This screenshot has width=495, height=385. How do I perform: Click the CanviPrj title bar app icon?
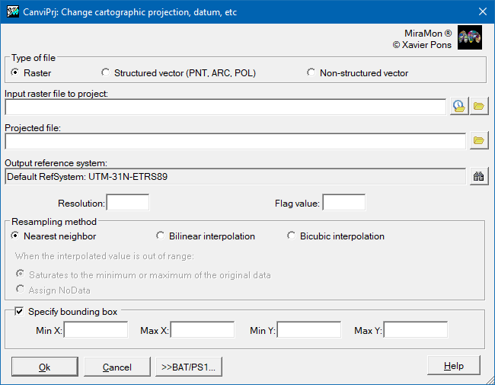tap(13, 11)
